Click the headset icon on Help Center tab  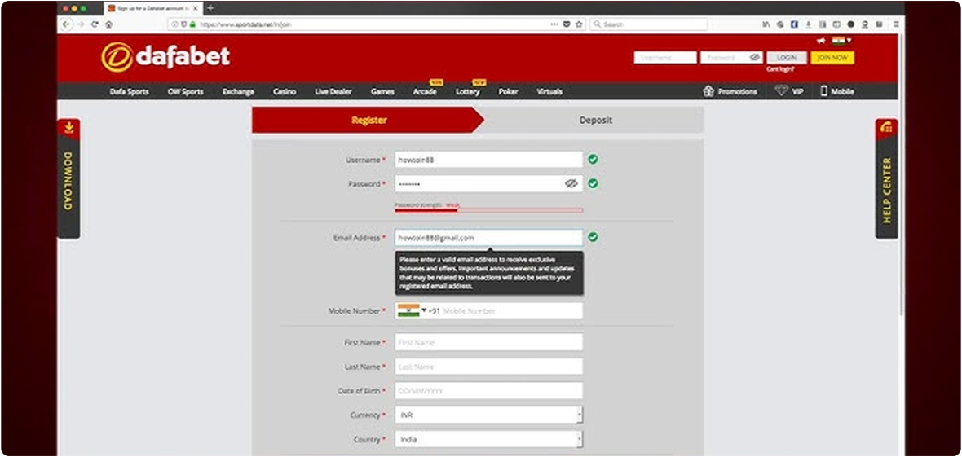click(886, 128)
